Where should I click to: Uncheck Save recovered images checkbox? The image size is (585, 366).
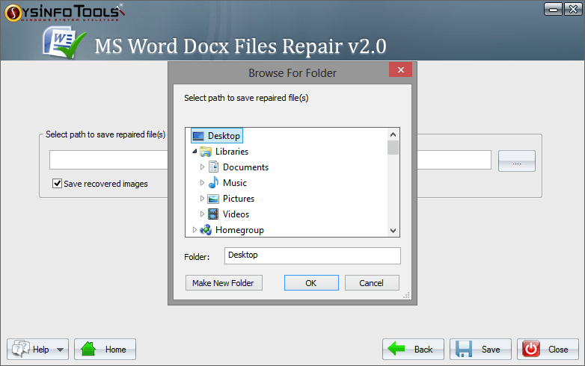click(57, 183)
